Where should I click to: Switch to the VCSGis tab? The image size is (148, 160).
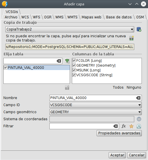(x=12, y=12)
